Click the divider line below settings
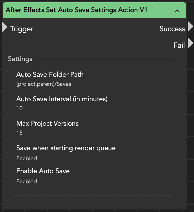 click(x=93, y=195)
